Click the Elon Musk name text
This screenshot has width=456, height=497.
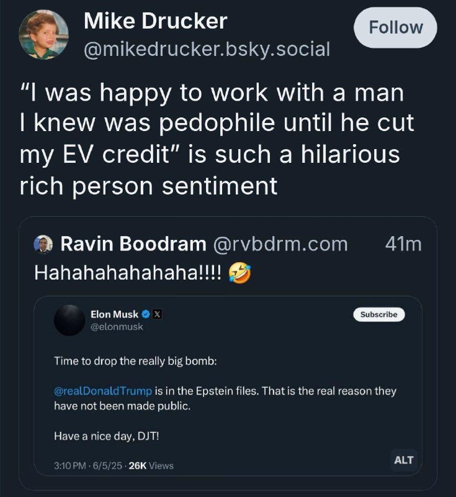tap(114, 314)
